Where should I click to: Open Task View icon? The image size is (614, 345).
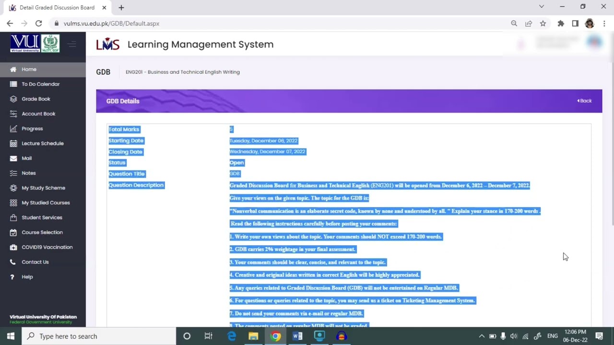209,336
